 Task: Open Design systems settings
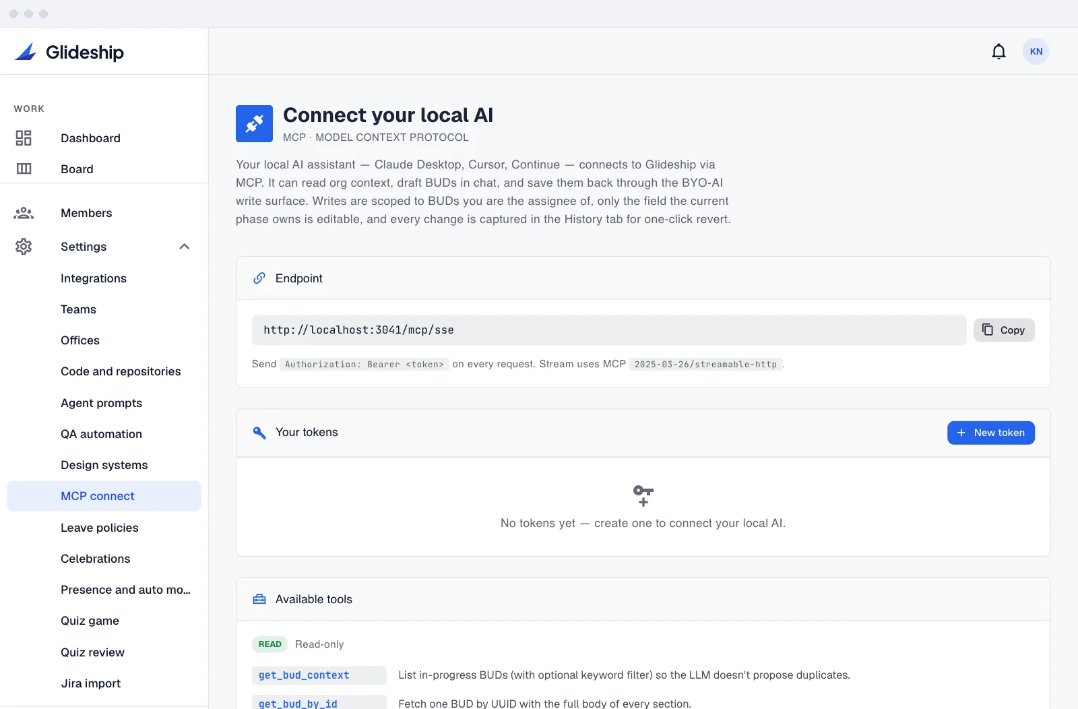click(x=104, y=465)
